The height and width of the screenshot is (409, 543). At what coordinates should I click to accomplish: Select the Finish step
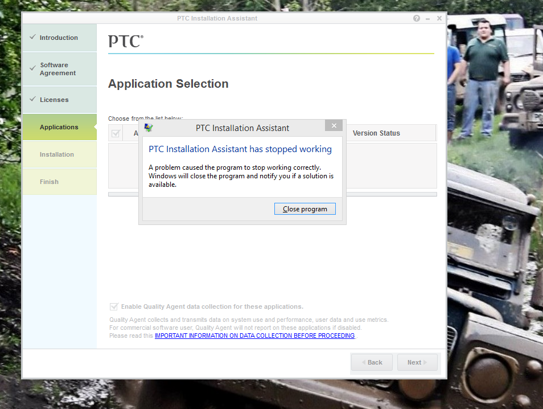60,182
